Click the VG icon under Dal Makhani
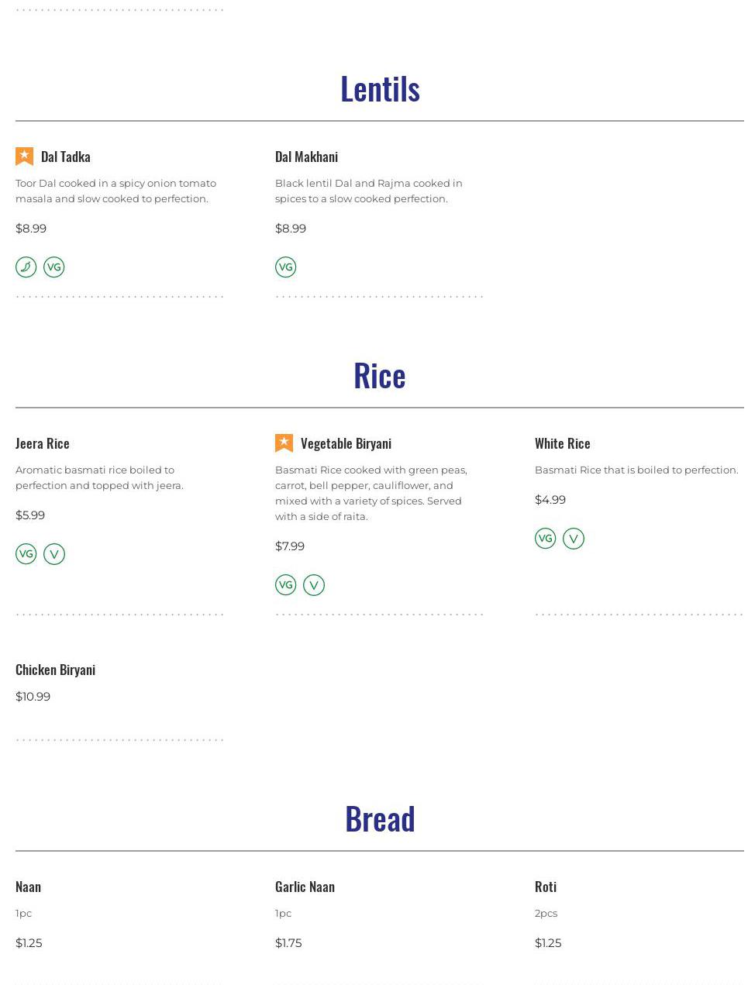Viewport: 748px width, 985px height. pos(285,267)
